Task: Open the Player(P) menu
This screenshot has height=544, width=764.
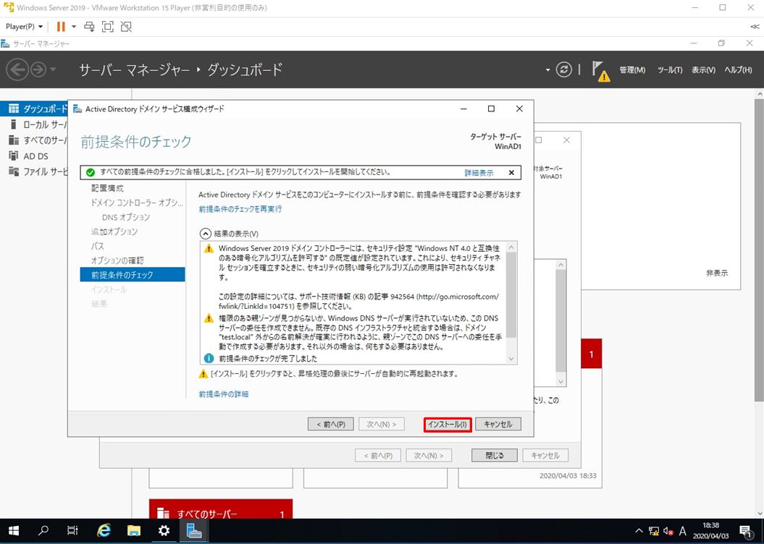Action: click(24, 27)
